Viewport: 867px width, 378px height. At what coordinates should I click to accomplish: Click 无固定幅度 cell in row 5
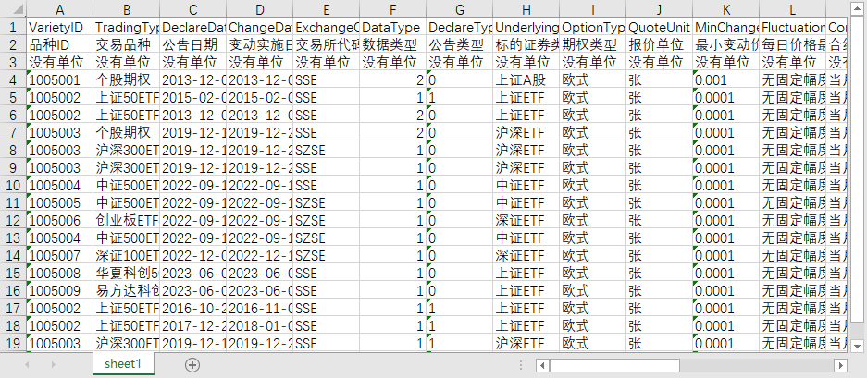[792, 97]
